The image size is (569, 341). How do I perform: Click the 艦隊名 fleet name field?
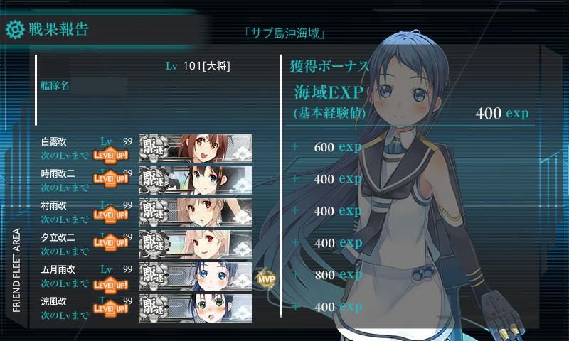click(x=83, y=85)
